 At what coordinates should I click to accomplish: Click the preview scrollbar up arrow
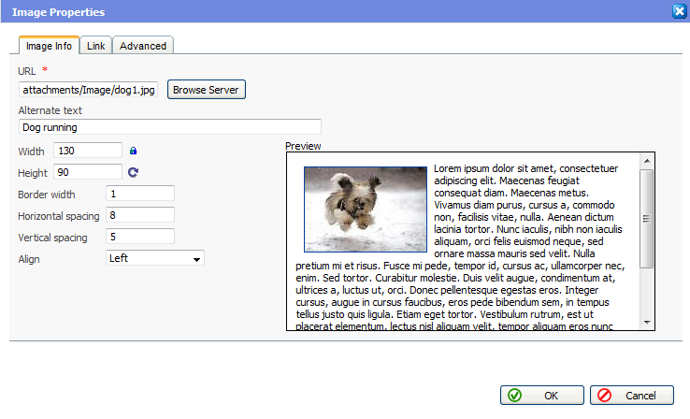647,161
